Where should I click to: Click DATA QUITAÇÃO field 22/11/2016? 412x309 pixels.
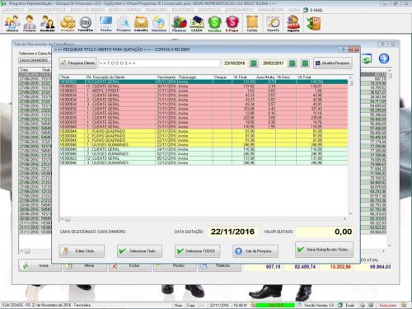click(x=232, y=232)
